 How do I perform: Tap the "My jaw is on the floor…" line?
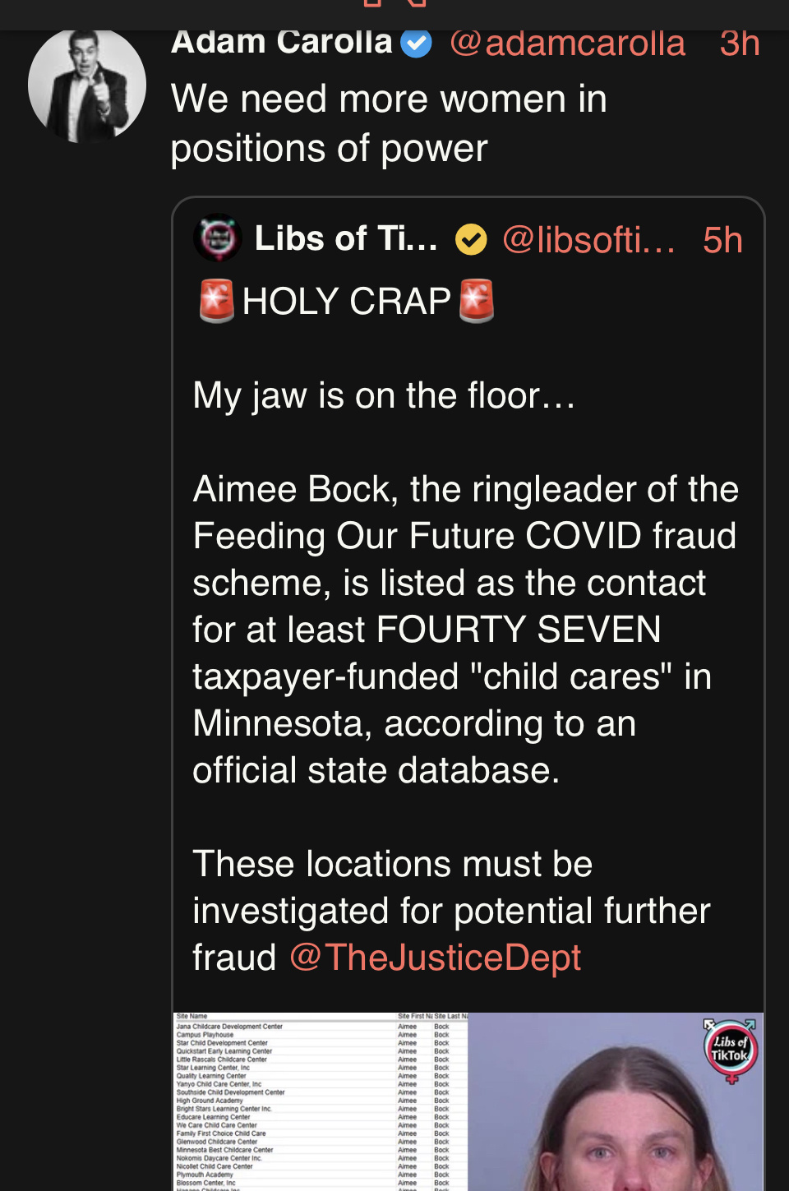click(x=384, y=395)
